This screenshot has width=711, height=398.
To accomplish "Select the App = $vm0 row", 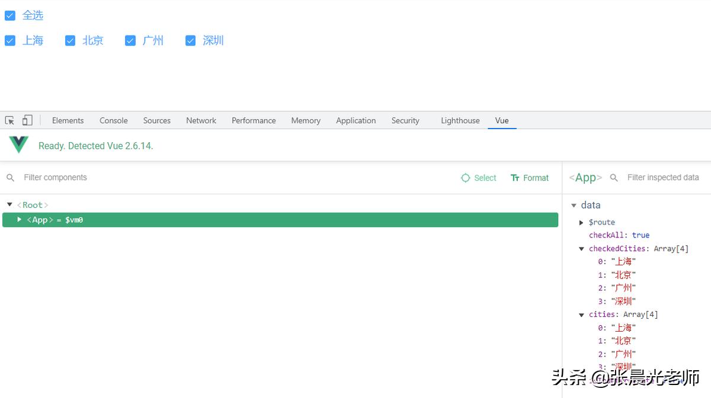I will click(280, 220).
